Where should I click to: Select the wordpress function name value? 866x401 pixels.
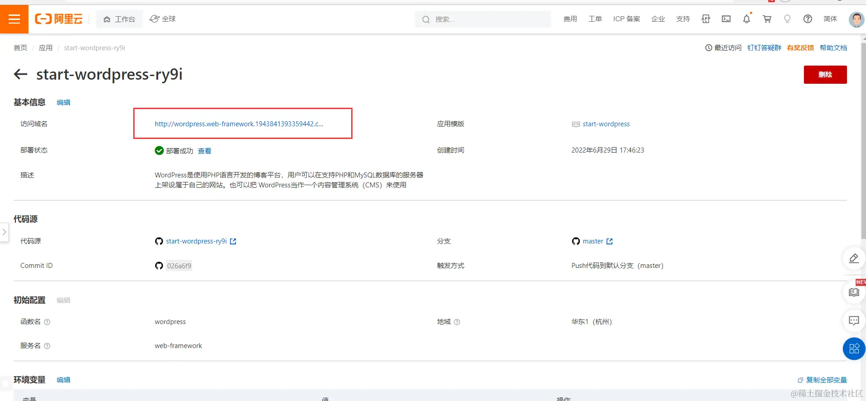point(170,322)
